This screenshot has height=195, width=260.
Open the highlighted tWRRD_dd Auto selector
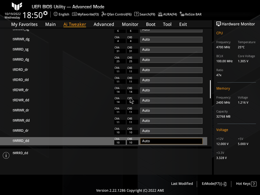pyautogui.click(x=171, y=141)
